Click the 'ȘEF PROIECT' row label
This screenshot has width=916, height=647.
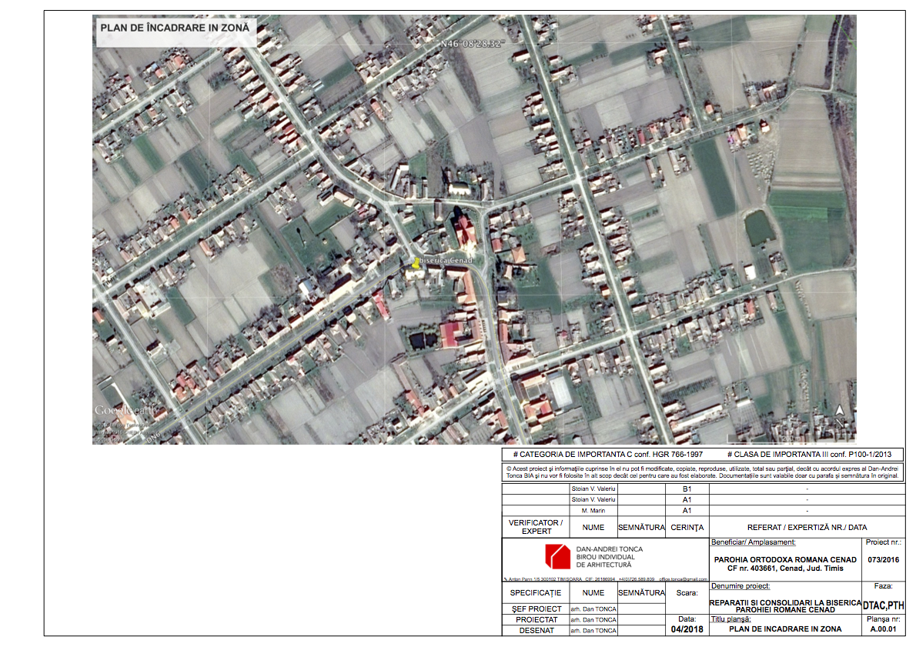point(537,609)
